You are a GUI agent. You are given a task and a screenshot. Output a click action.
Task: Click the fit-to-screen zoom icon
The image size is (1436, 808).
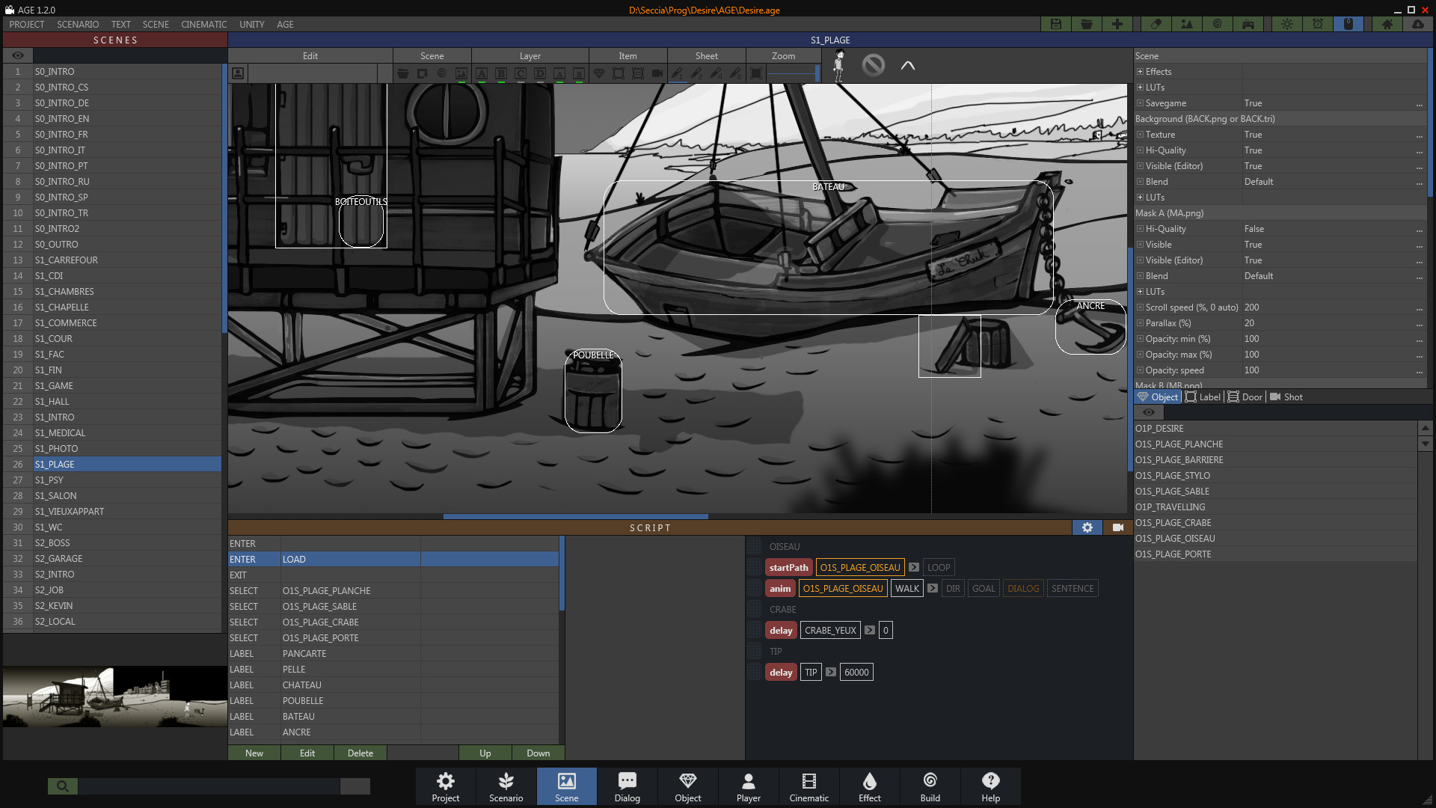(756, 73)
